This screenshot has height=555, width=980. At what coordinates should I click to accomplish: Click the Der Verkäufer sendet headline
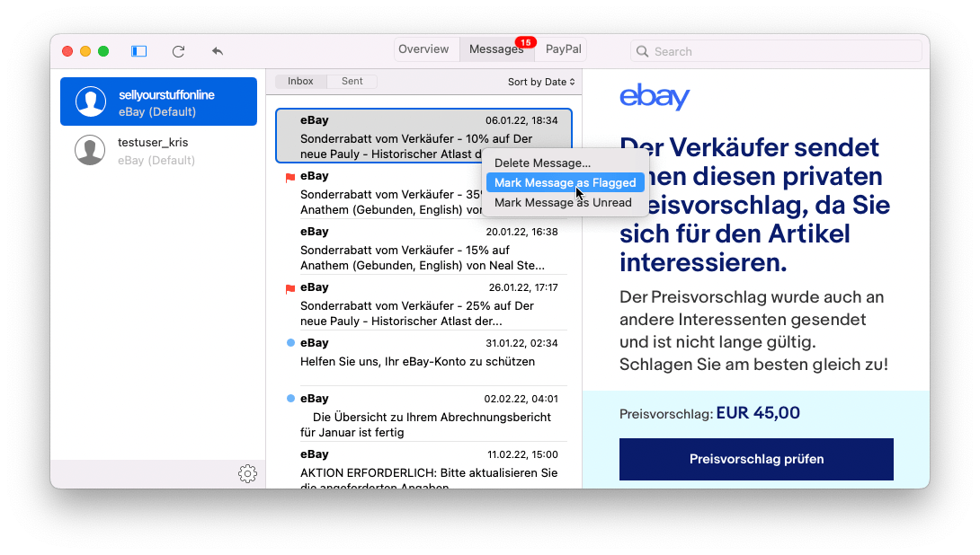(754, 205)
